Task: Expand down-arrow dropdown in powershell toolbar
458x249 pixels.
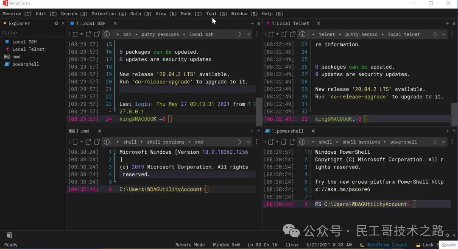Action: [444, 142]
